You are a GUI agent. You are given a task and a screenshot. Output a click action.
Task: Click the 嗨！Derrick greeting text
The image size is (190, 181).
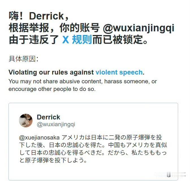click(x=38, y=16)
